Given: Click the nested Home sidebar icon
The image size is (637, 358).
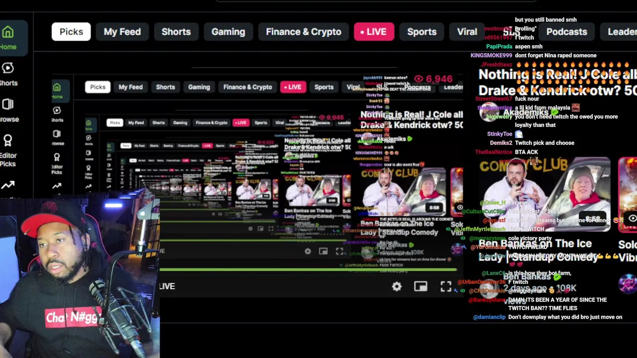Looking at the screenshot, I should tap(57, 90).
